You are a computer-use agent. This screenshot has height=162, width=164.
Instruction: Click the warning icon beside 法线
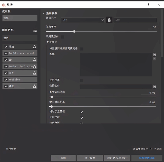pos(34,46)
